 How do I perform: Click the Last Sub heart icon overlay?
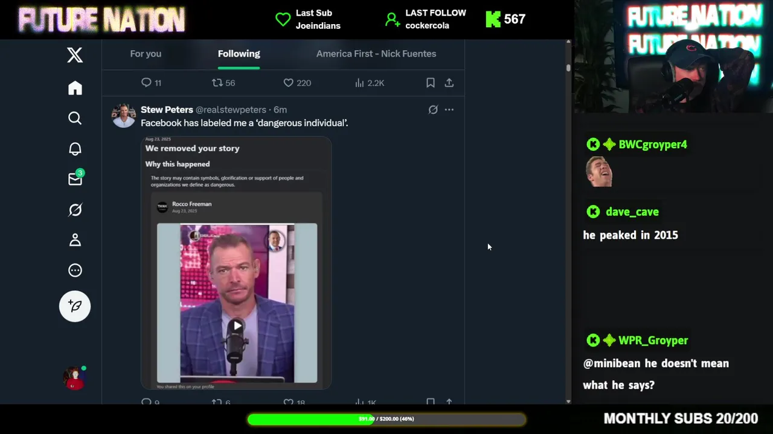coord(283,19)
